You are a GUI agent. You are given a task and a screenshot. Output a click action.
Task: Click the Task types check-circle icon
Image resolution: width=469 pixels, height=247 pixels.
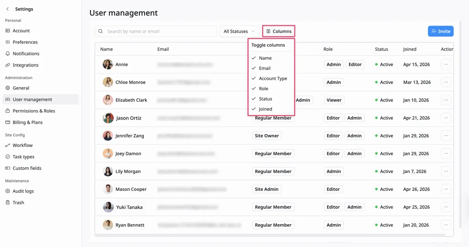coord(8,157)
